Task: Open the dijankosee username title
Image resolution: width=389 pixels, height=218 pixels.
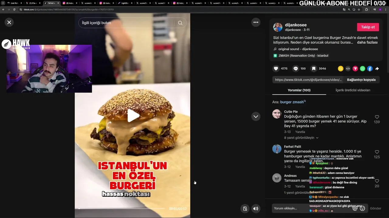Action: 296,25
